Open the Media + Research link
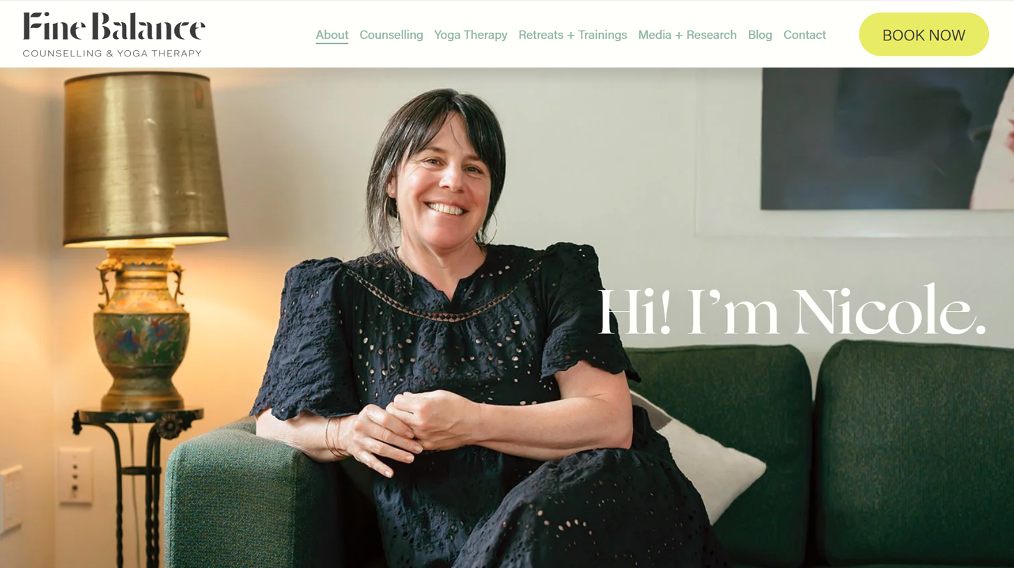 [687, 35]
